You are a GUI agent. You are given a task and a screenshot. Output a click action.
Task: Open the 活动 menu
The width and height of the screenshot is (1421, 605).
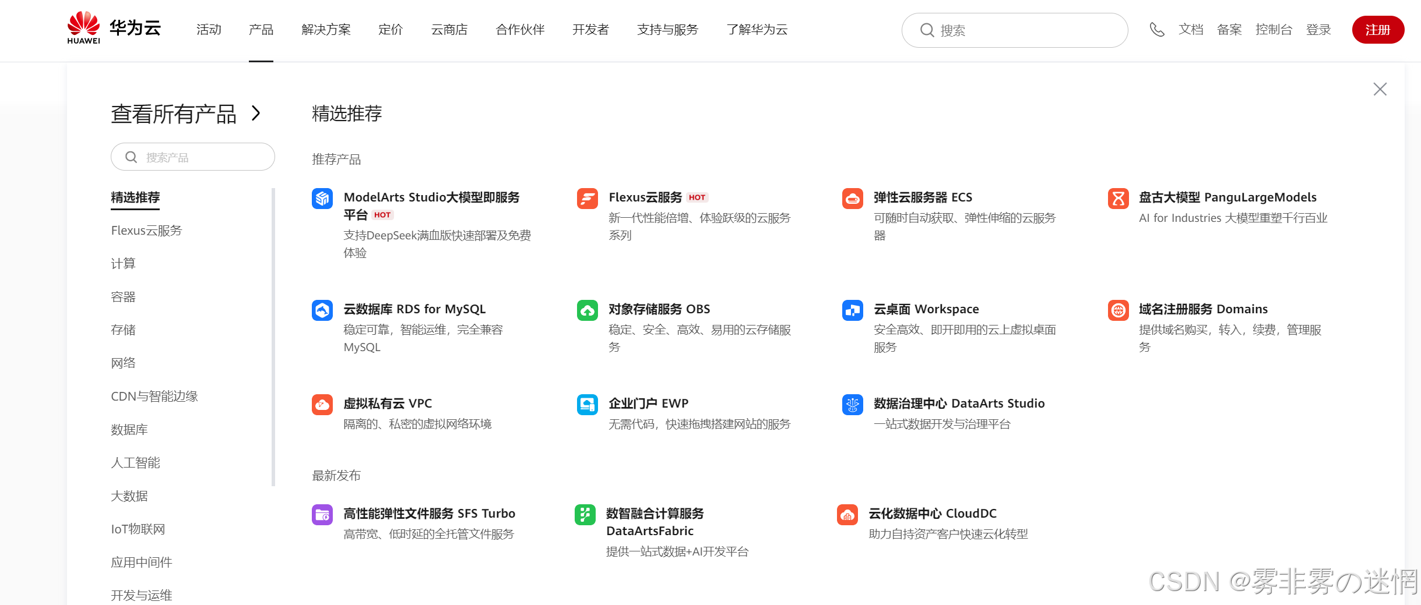(x=209, y=30)
